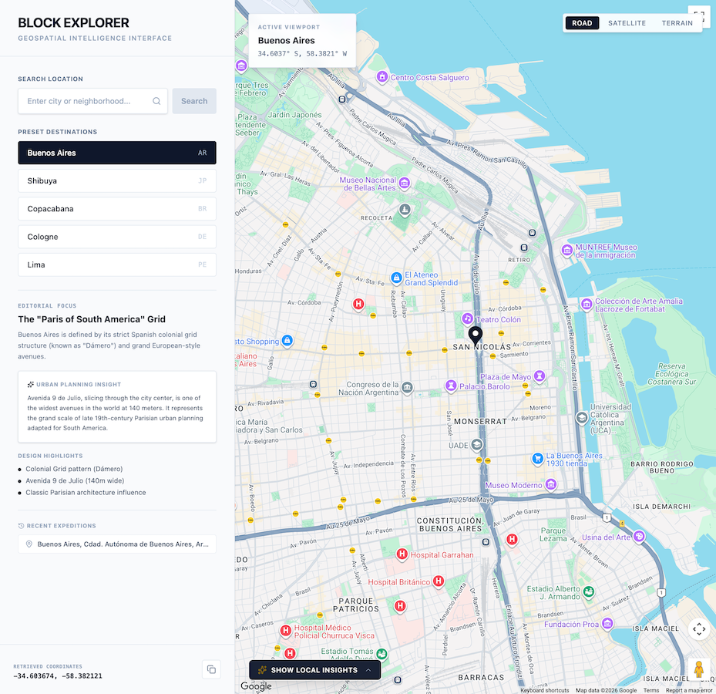Click Fundación Proa marker icon
The height and width of the screenshot is (694, 716).
[607, 623]
